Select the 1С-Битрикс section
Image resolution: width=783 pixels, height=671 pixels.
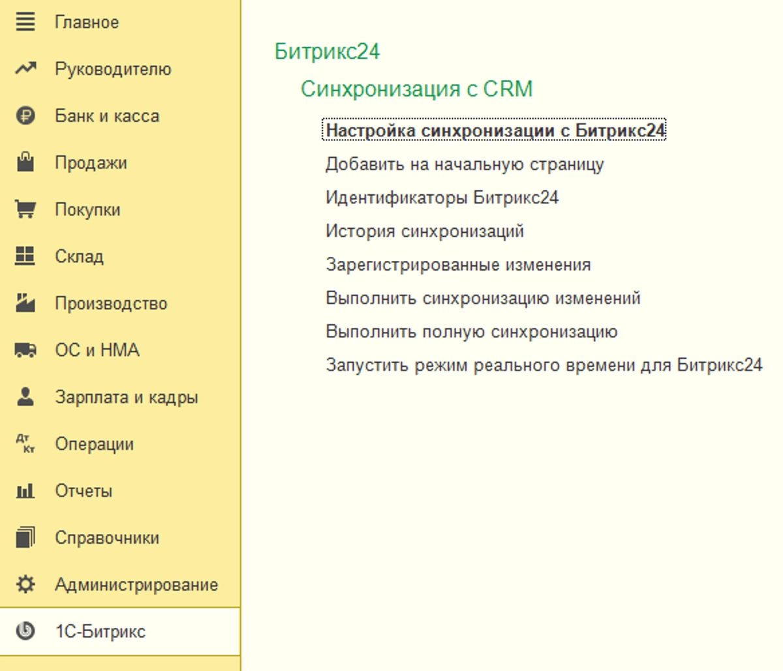pos(100,631)
